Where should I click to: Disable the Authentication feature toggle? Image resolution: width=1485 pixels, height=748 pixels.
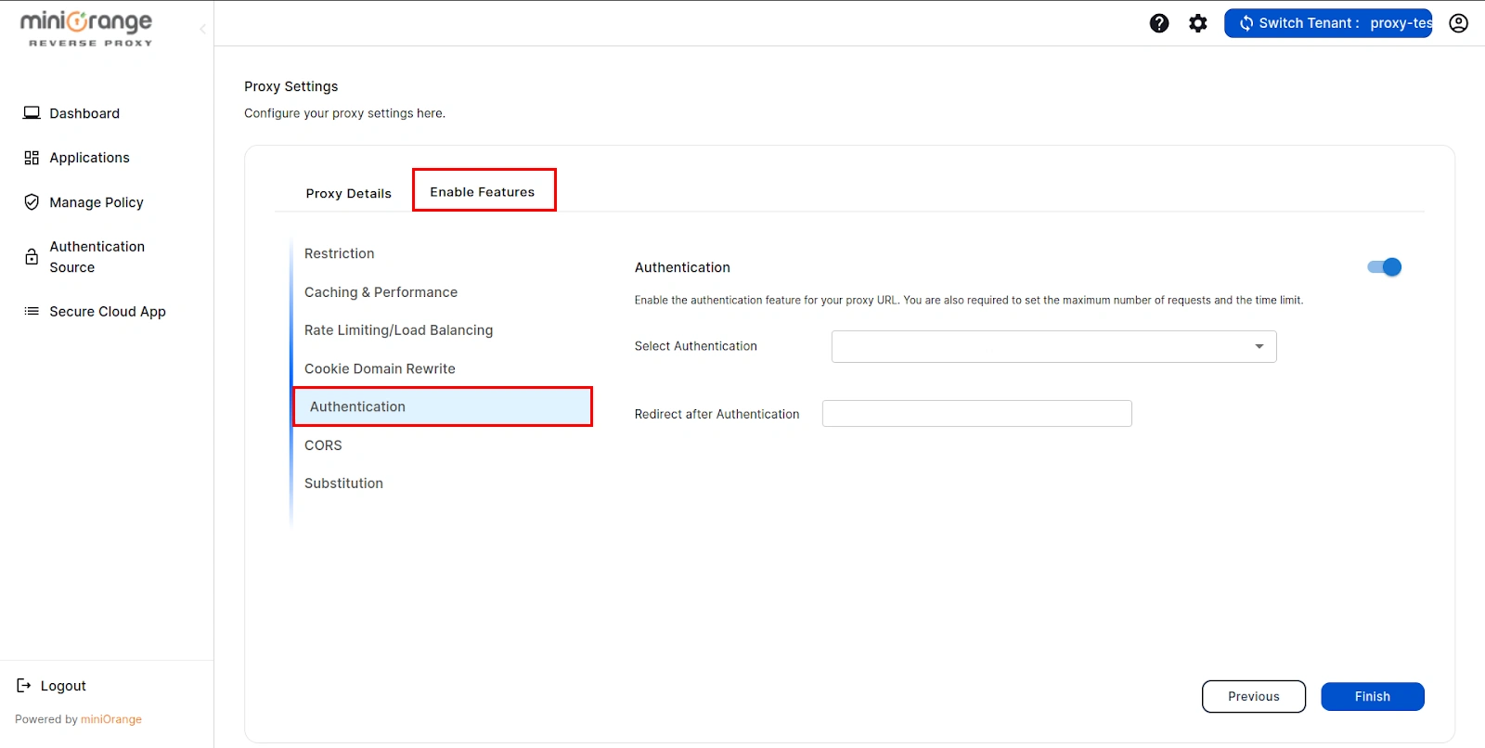pos(1384,267)
